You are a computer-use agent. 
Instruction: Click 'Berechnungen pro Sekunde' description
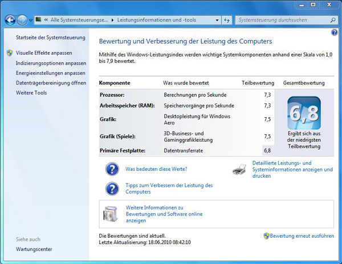(x=195, y=95)
